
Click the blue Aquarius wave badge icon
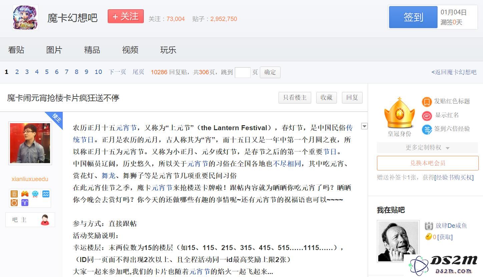(x=46, y=194)
